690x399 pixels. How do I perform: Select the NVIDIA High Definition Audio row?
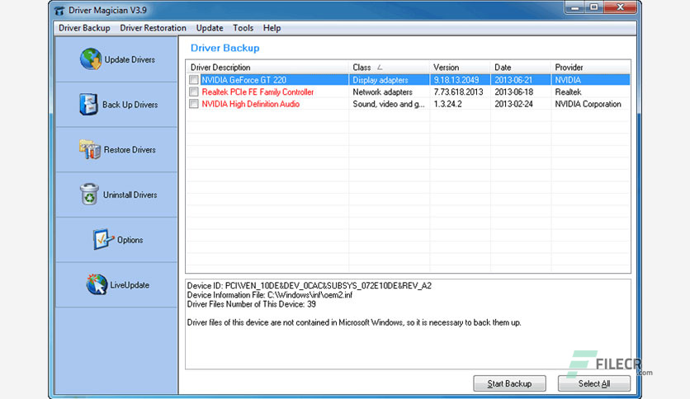409,104
